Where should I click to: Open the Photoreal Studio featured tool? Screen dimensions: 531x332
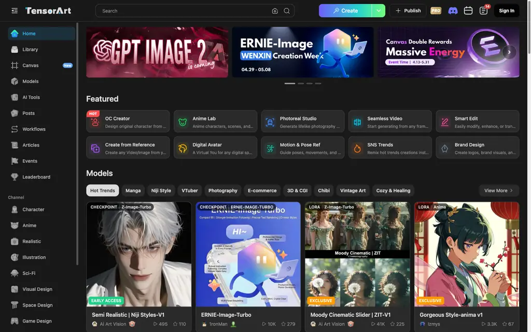303,121
